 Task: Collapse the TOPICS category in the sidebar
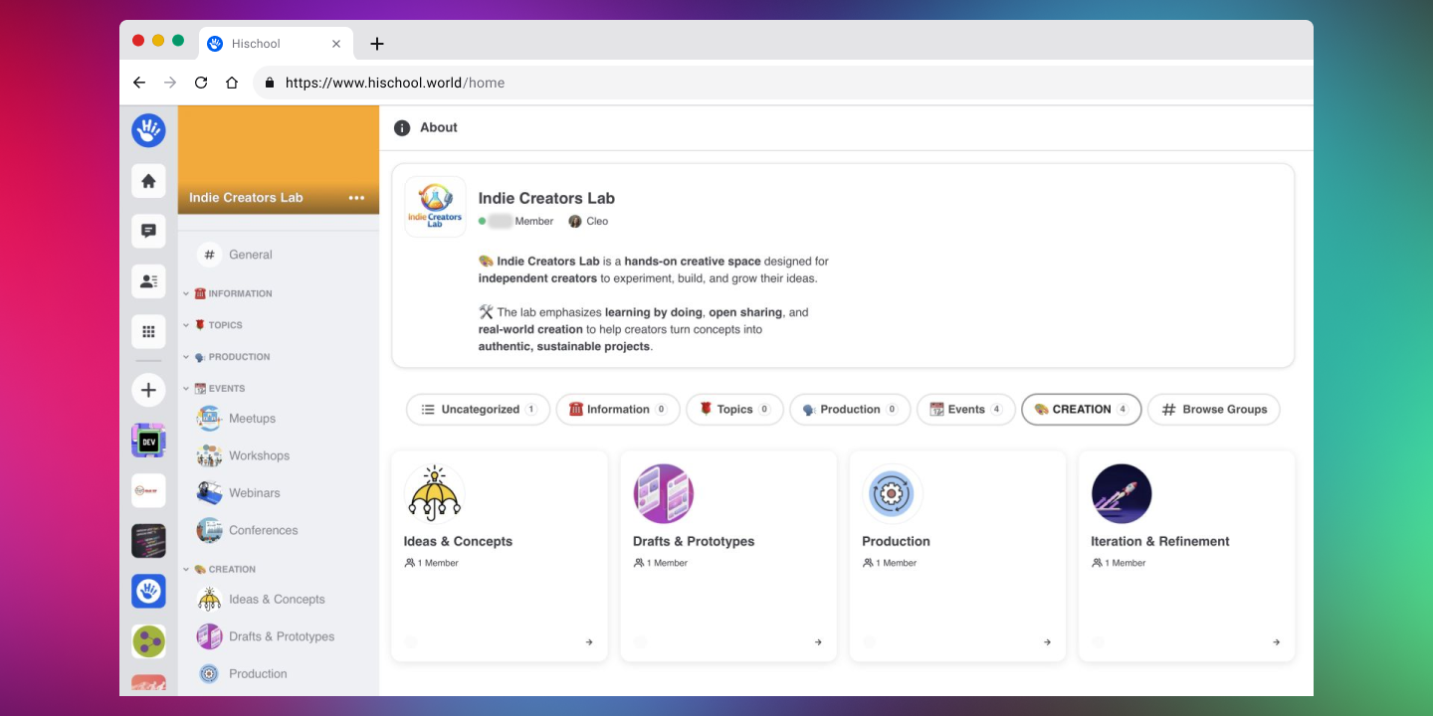186,325
